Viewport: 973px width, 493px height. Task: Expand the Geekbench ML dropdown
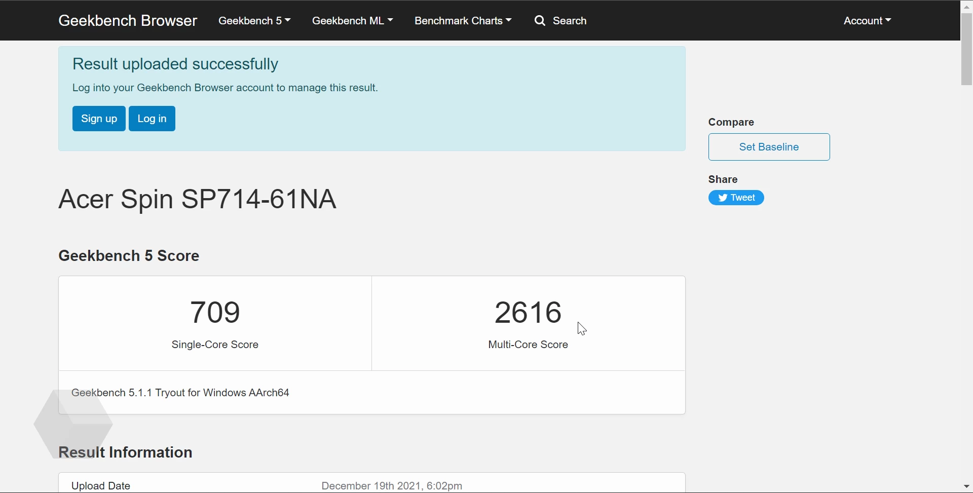(x=352, y=21)
